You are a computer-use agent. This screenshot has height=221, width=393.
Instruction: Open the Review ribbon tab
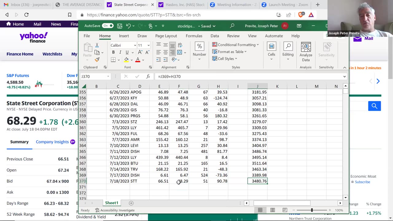tap(233, 36)
